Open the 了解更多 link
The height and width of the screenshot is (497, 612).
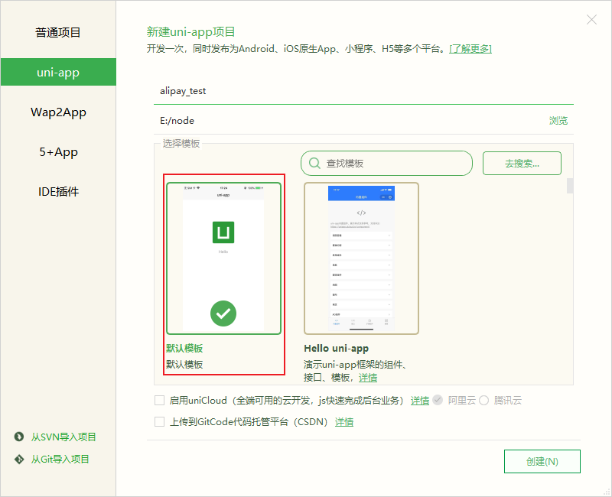(x=470, y=49)
